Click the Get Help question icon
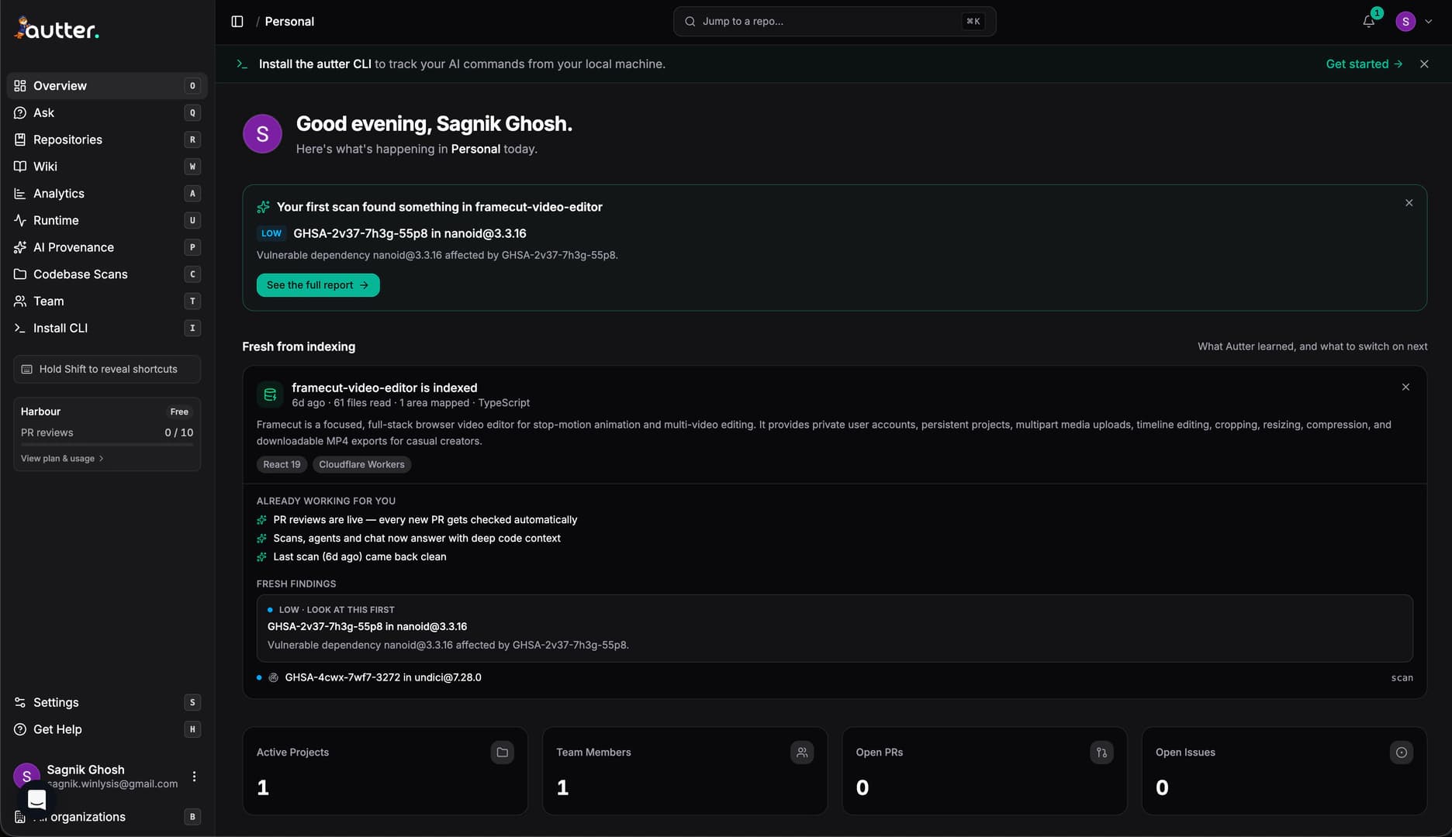The height and width of the screenshot is (837, 1452). tap(20, 730)
